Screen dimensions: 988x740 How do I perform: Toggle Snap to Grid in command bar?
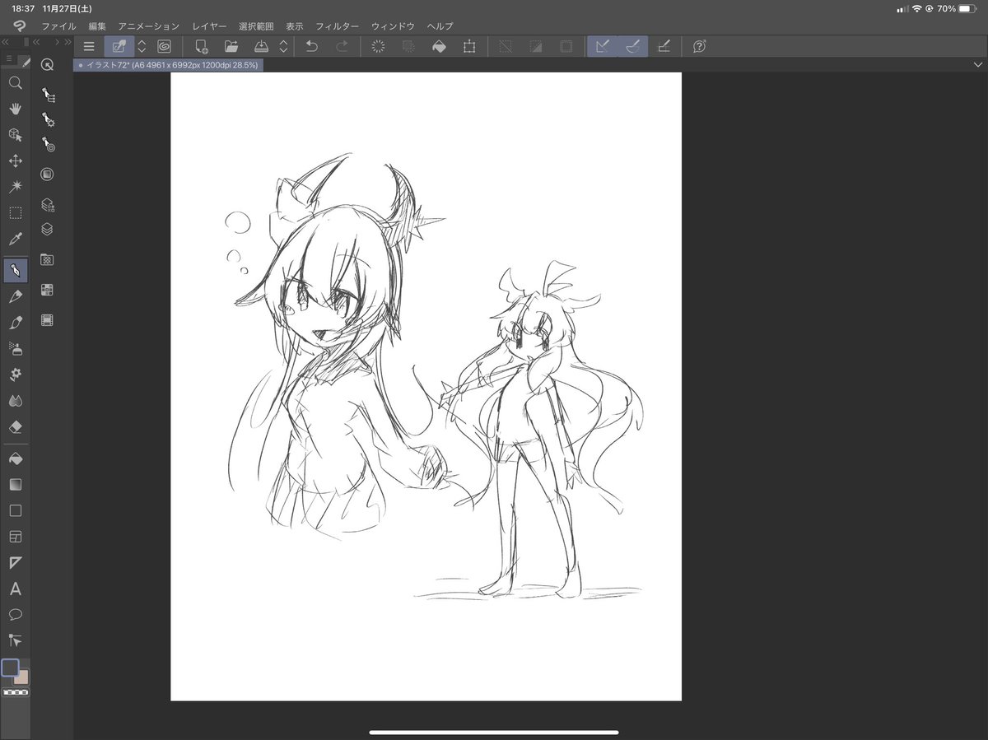[x=663, y=47]
